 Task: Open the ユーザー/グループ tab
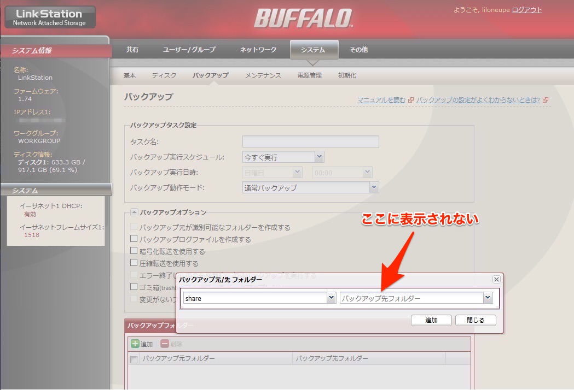(189, 50)
